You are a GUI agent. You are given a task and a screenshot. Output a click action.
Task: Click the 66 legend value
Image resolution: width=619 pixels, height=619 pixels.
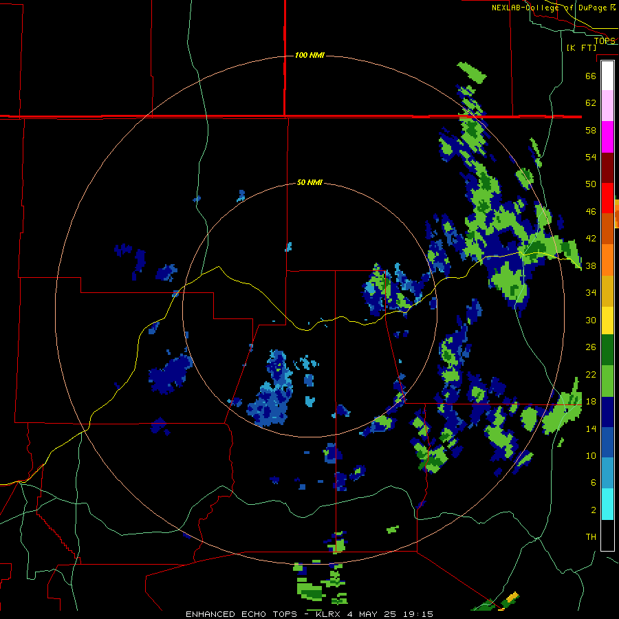(x=591, y=76)
